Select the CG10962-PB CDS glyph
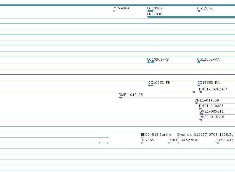 pos(151,85)
